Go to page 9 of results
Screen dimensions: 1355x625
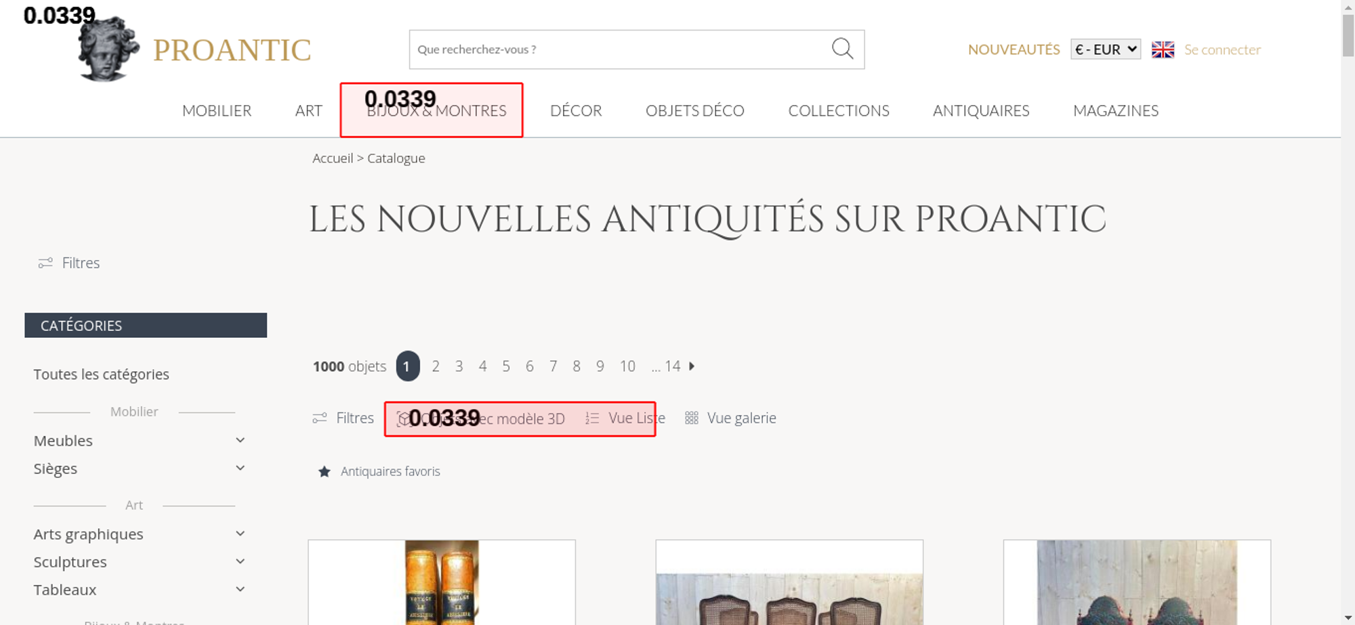(x=600, y=366)
